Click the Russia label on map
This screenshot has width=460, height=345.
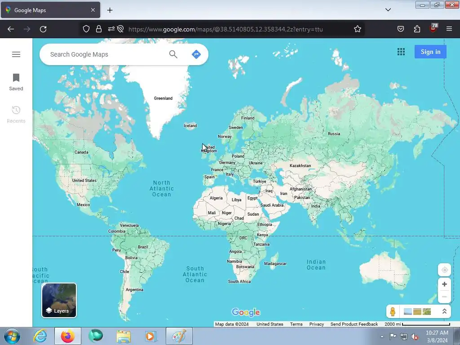[x=334, y=134]
